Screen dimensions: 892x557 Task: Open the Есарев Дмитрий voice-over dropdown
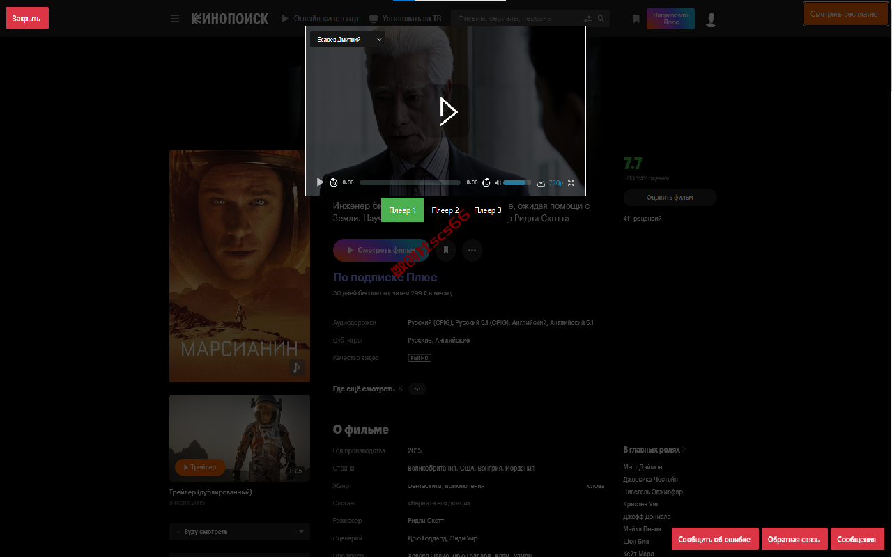348,40
